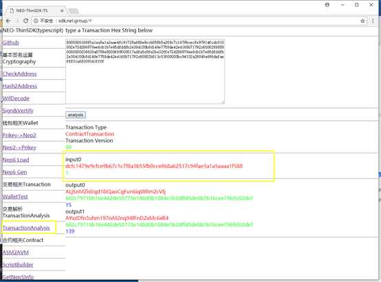Open the Chrome three-dot menu
Viewport: 381px width, 282px height.
point(373,21)
